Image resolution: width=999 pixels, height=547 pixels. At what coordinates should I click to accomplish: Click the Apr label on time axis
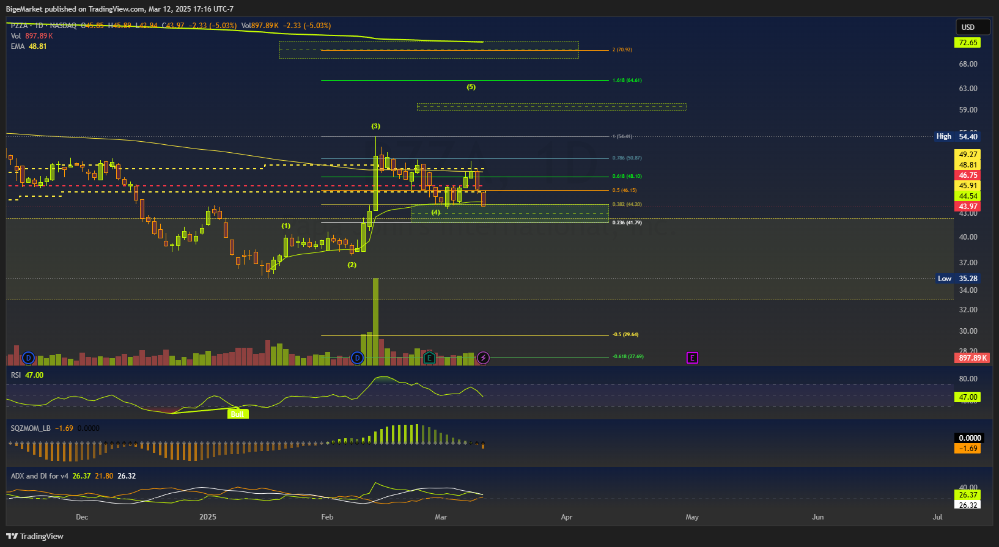click(567, 517)
